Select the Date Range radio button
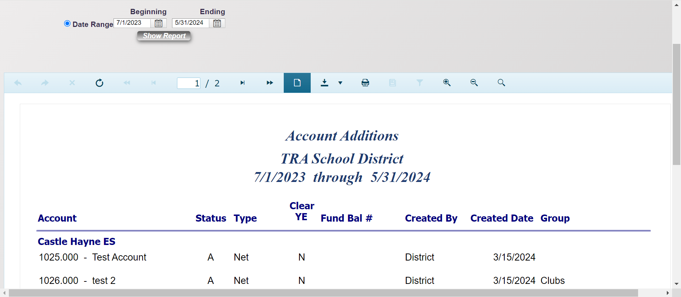The image size is (681, 297). (67, 23)
